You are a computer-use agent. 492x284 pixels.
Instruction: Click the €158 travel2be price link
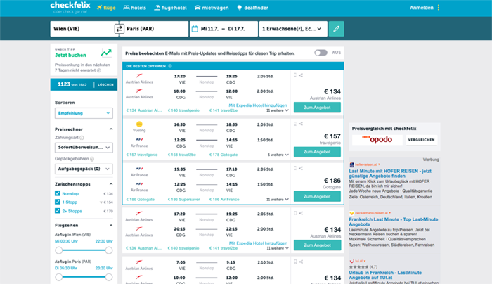coord(181,155)
